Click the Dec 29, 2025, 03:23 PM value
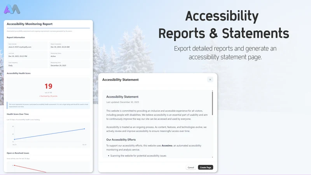 coord(18,56)
